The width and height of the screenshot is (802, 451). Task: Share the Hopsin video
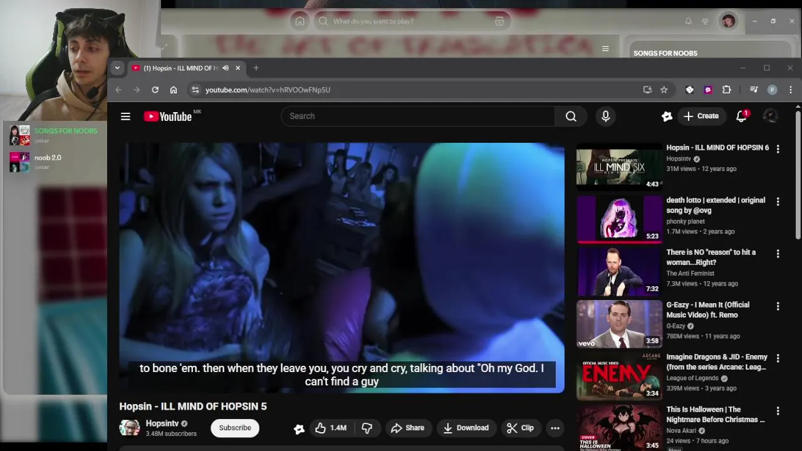point(407,428)
